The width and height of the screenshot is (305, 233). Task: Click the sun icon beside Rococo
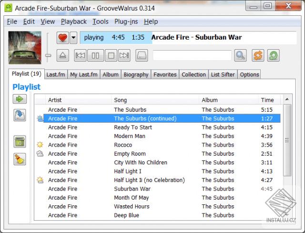click(x=40, y=145)
